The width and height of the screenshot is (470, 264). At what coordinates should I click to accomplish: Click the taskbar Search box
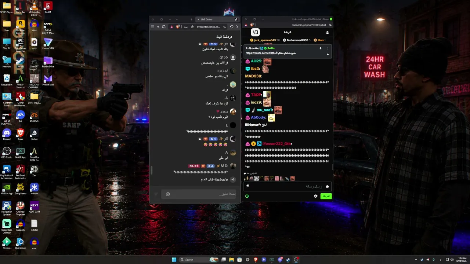[198, 260]
